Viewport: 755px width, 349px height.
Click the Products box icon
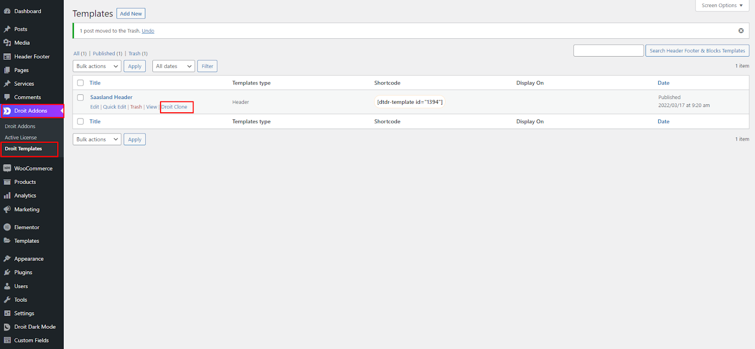pyautogui.click(x=7, y=182)
